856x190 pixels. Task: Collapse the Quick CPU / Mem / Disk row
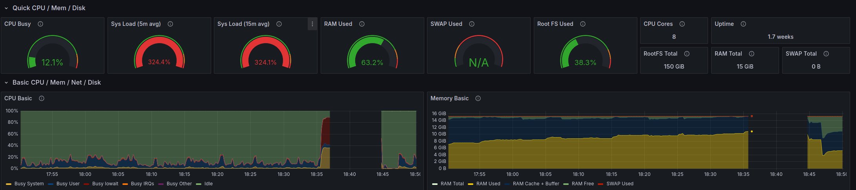point(6,8)
